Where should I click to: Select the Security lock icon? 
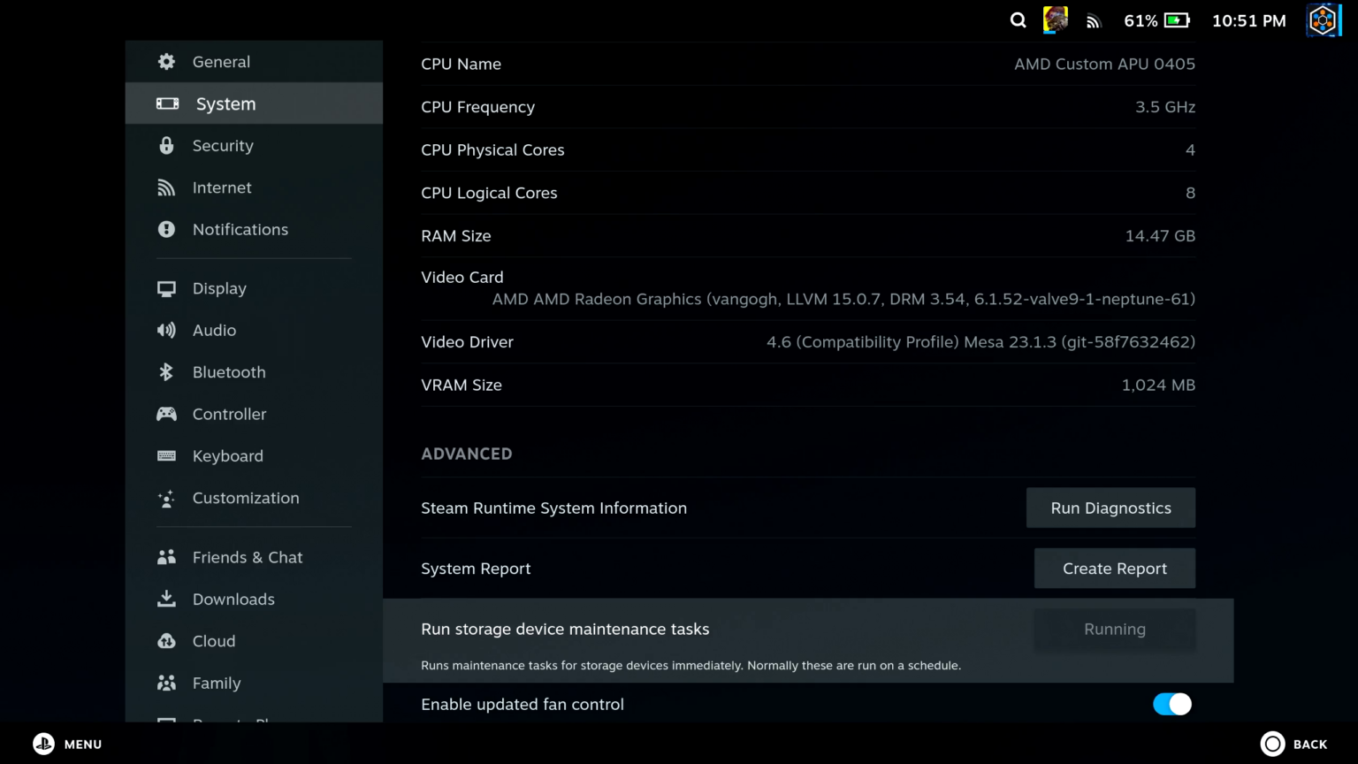coord(166,146)
